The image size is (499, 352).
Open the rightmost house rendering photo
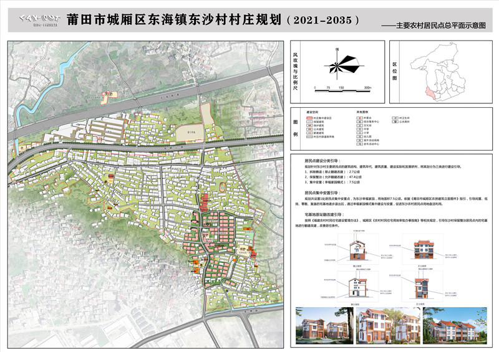[454, 324]
